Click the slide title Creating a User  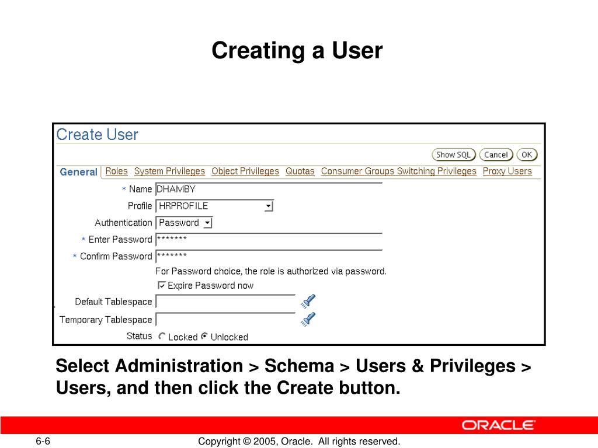pos(297,51)
